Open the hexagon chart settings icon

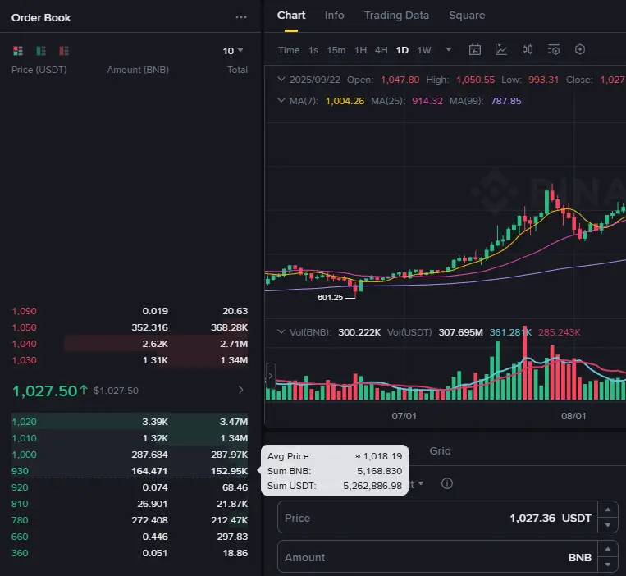pyautogui.click(x=580, y=50)
